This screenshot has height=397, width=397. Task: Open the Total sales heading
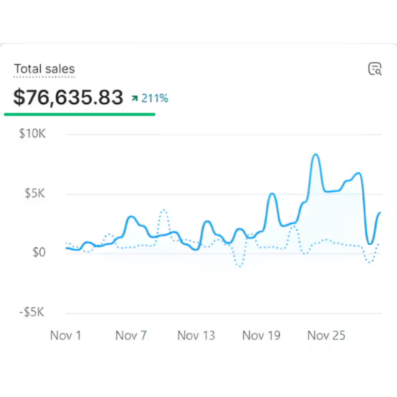point(44,69)
